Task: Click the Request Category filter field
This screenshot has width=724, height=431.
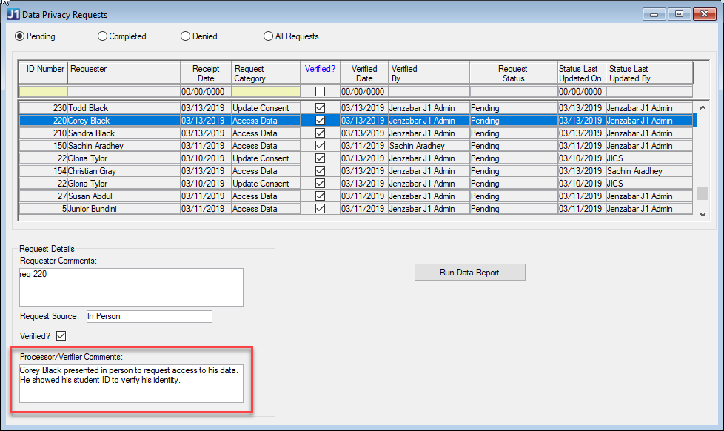Action: coord(267,92)
